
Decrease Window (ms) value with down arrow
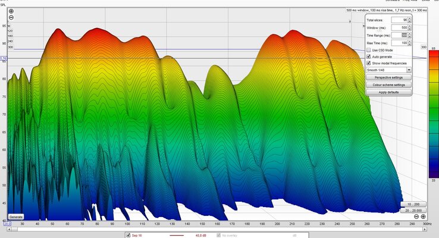click(410, 29)
